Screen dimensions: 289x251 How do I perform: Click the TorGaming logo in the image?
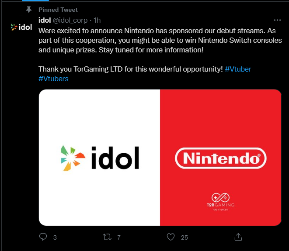[220, 201]
